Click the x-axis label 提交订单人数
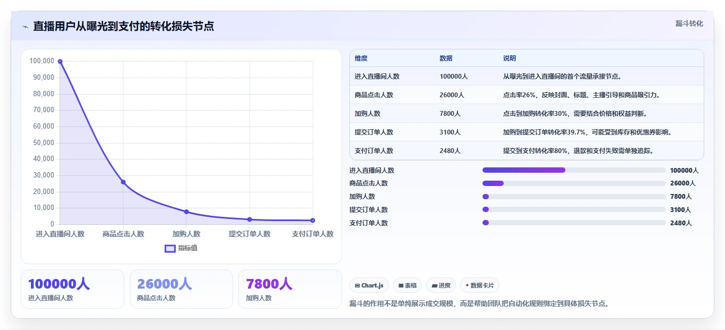Screen dimensions: 725x330 [x=249, y=234]
